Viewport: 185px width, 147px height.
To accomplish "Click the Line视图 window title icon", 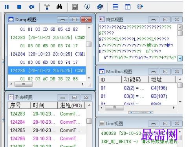I will pyautogui.click(x=102, y=123).
